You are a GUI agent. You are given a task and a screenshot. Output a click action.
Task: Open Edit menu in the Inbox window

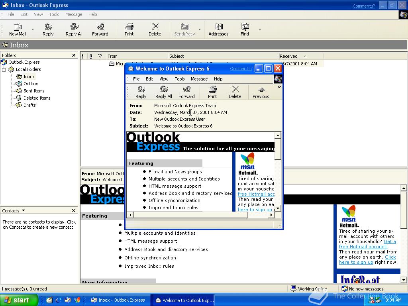click(24, 14)
